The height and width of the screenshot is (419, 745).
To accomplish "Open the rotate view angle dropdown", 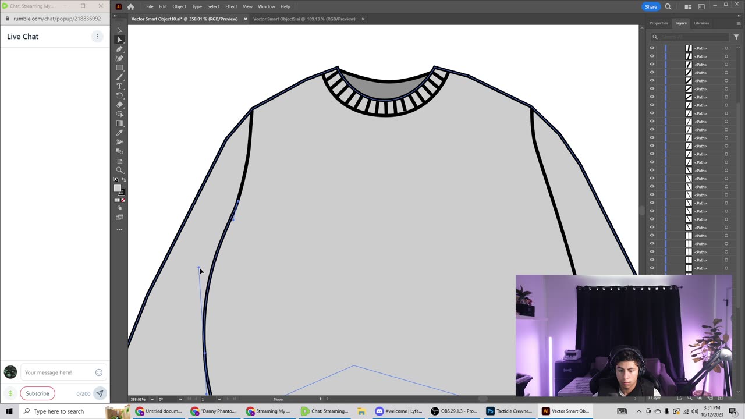I will tap(180, 399).
